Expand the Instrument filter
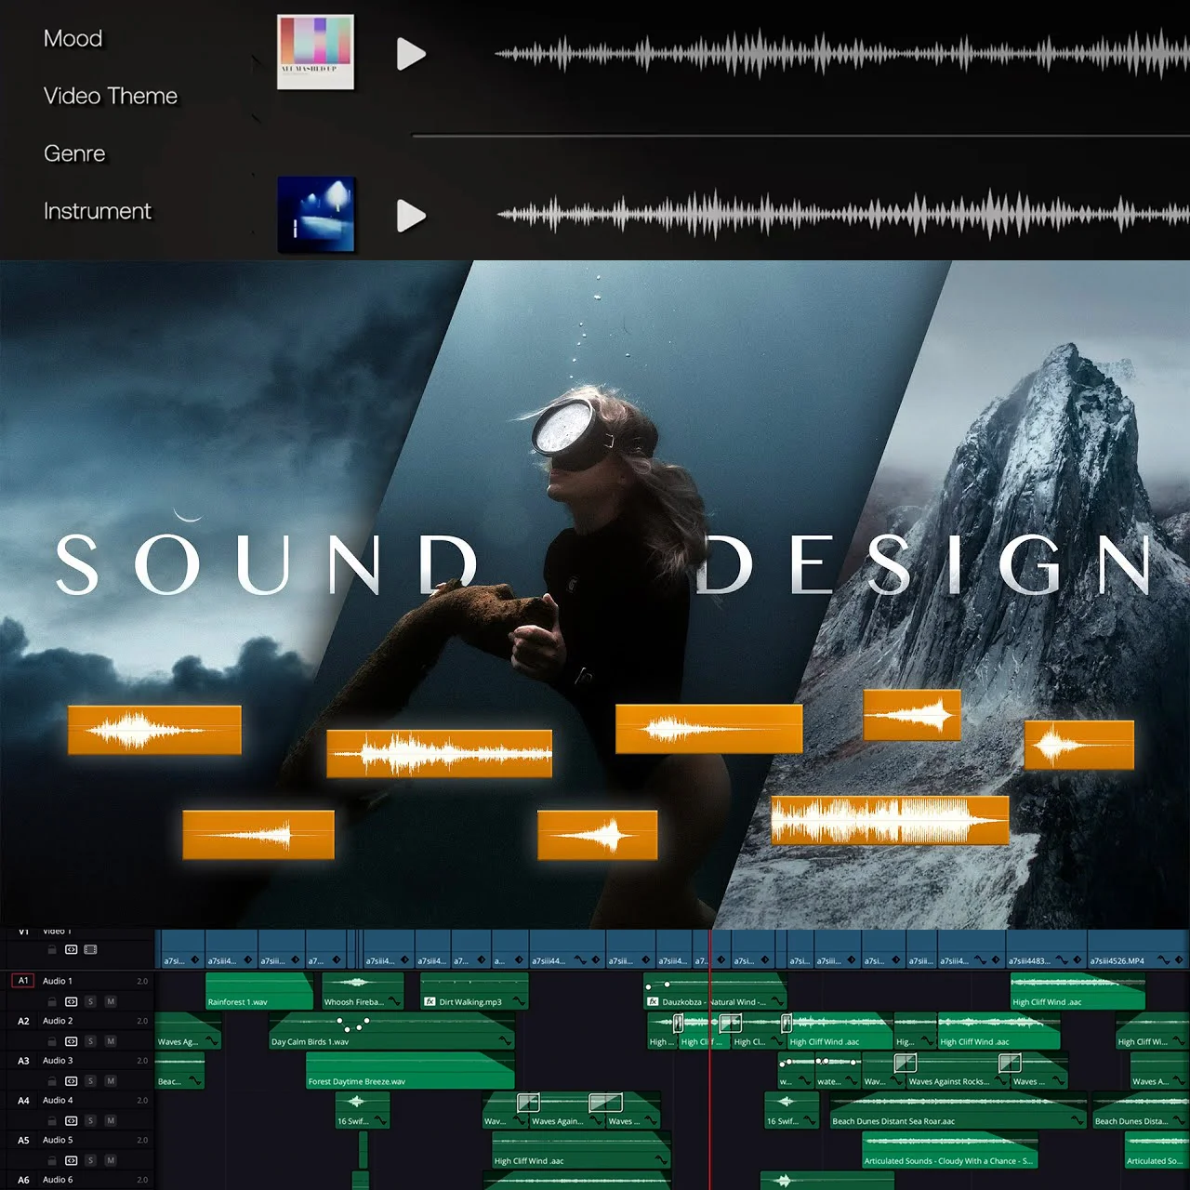The width and height of the screenshot is (1190, 1190). [x=97, y=211]
